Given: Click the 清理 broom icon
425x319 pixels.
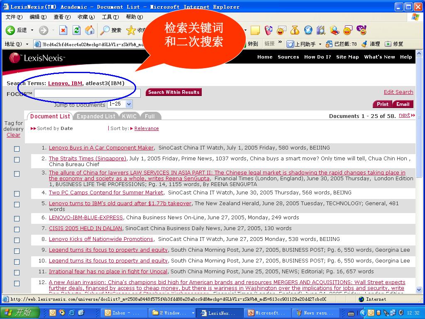Looking at the screenshot, I should [x=364, y=44].
